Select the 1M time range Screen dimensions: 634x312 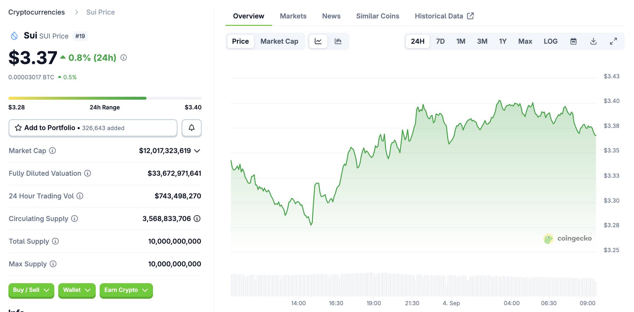pyautogui.click(x=461, y=41)
